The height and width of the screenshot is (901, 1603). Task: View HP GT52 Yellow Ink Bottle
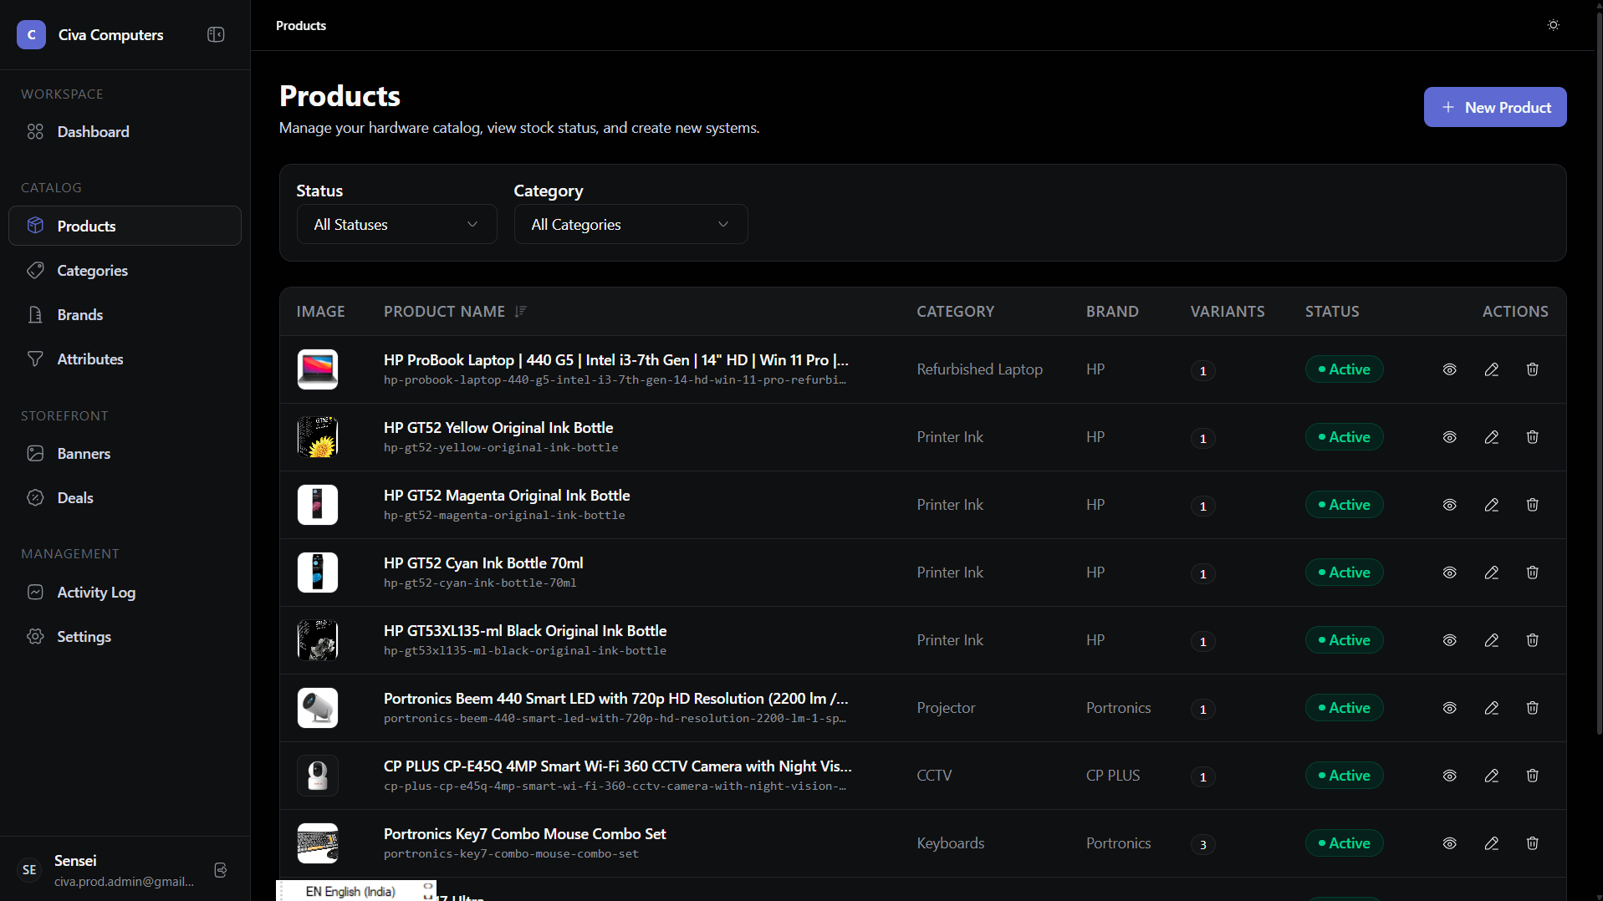pyautogui.click(x=1450, y=437)
